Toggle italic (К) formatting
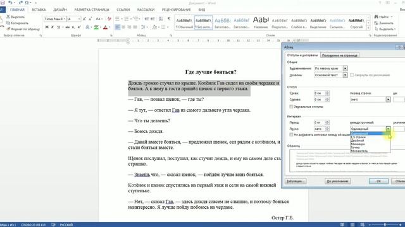 point(53,27)
